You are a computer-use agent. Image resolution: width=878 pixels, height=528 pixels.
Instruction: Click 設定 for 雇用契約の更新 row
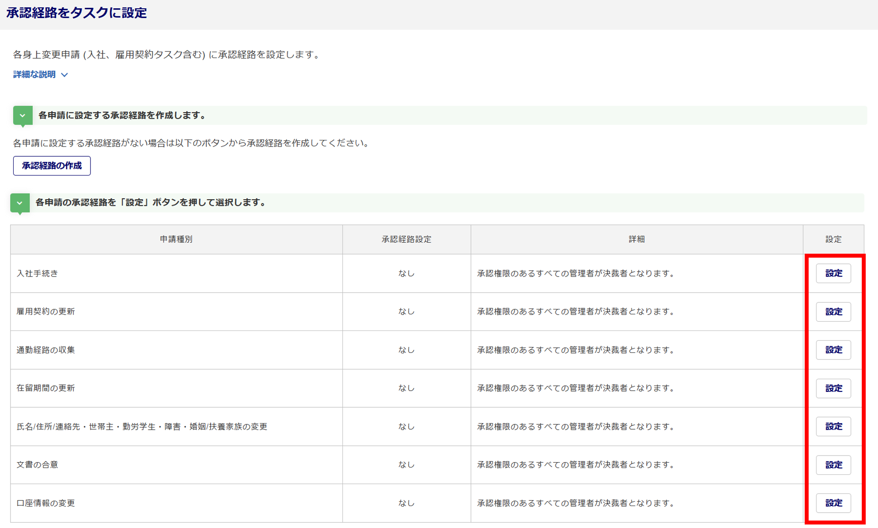833,312
